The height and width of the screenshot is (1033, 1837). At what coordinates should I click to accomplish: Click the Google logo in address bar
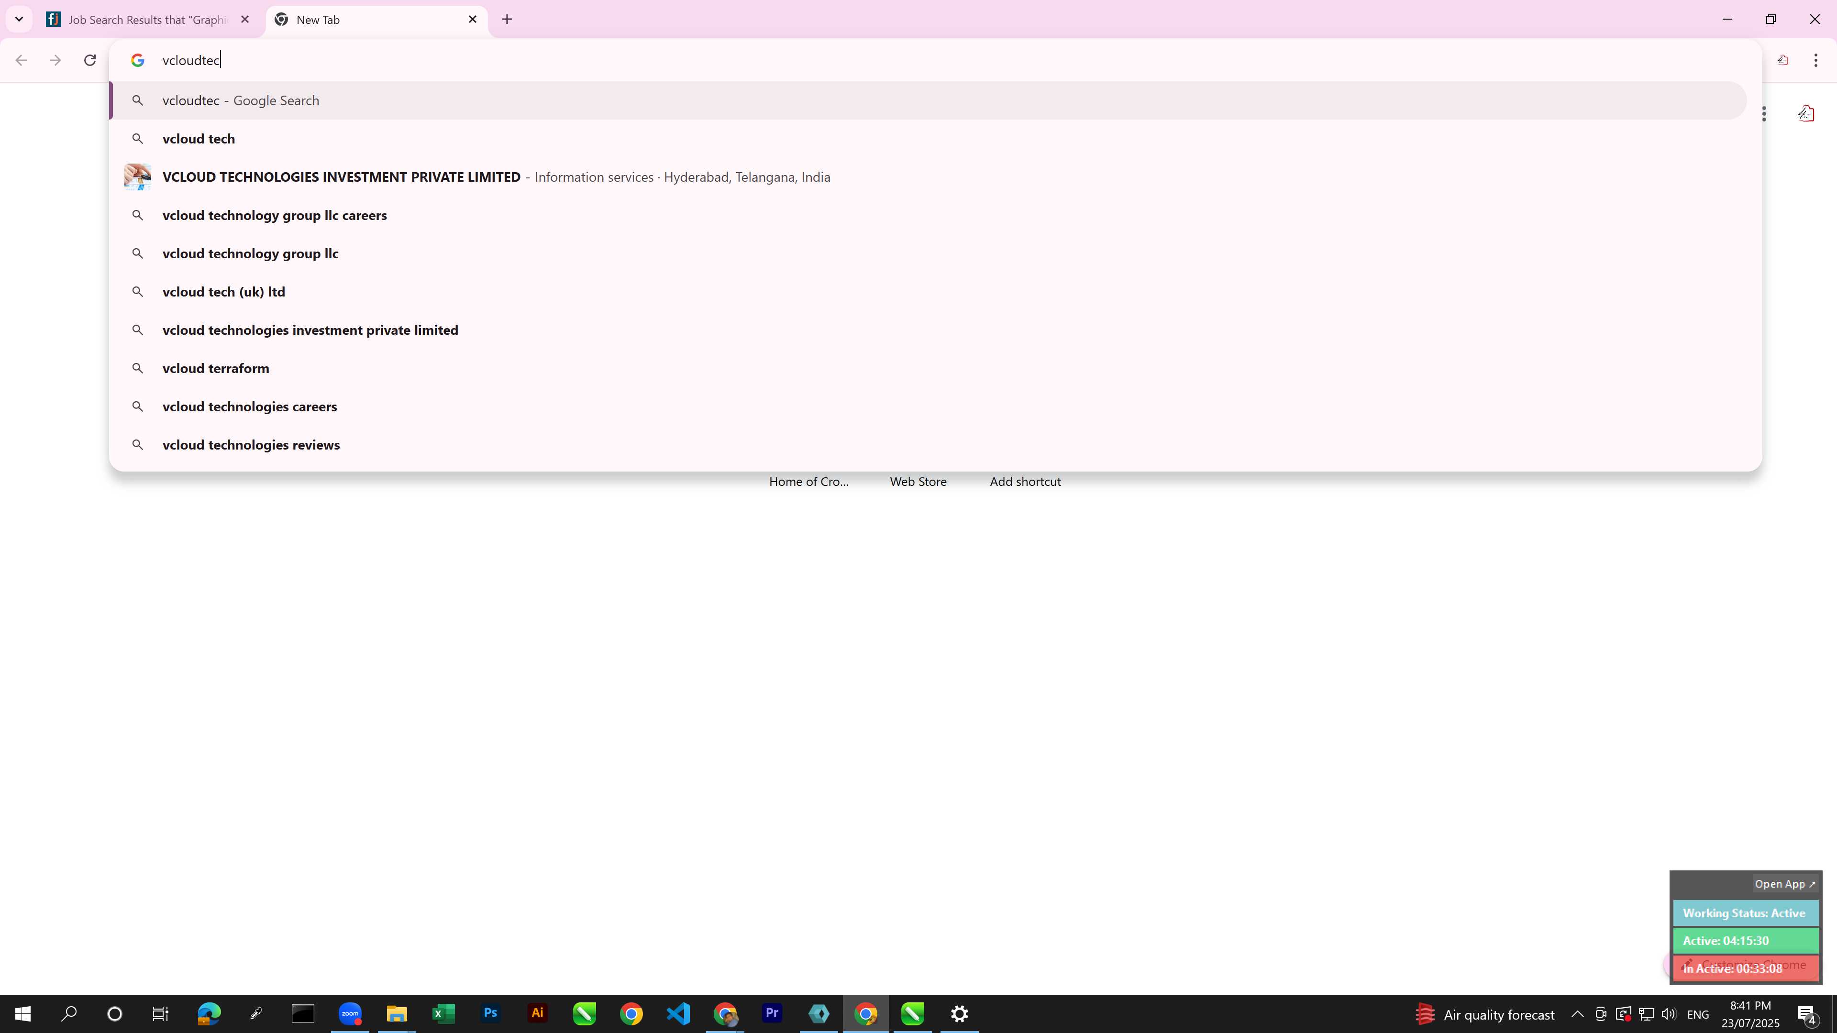[138, 60]
